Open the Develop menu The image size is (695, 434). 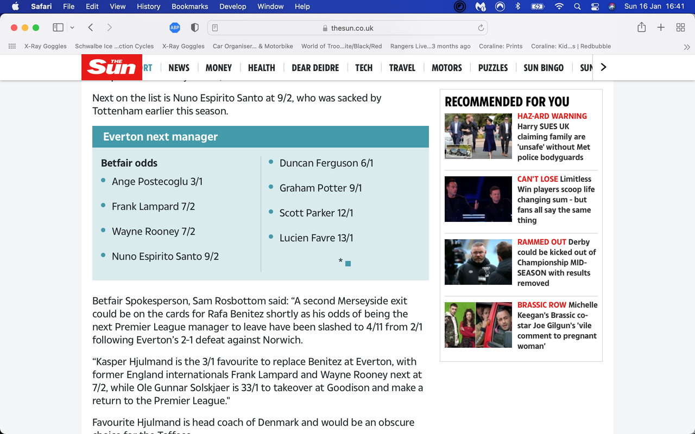tap(233, 7)
